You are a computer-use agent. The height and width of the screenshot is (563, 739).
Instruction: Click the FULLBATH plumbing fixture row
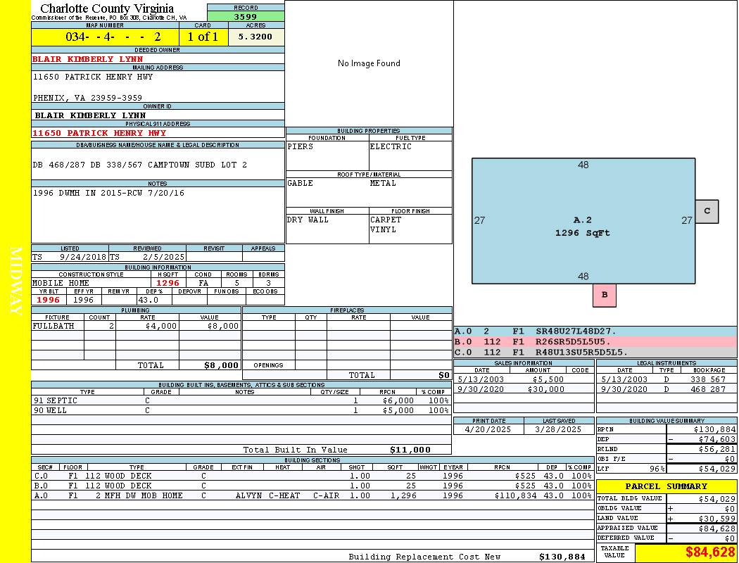[136, 327]
